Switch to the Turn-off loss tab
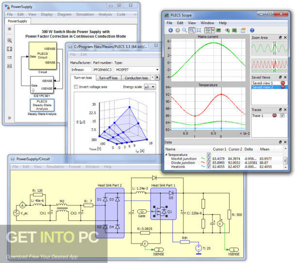 (108, 78)
